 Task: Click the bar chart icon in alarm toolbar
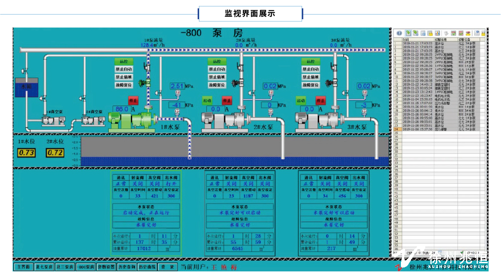point(437,33)
